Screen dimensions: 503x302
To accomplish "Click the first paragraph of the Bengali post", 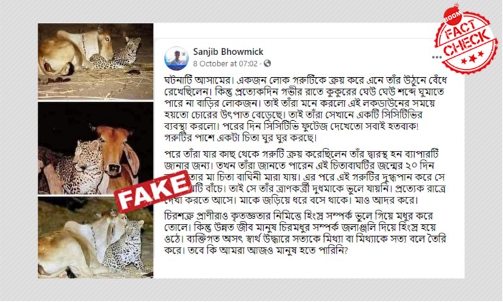I will point(305,109).
